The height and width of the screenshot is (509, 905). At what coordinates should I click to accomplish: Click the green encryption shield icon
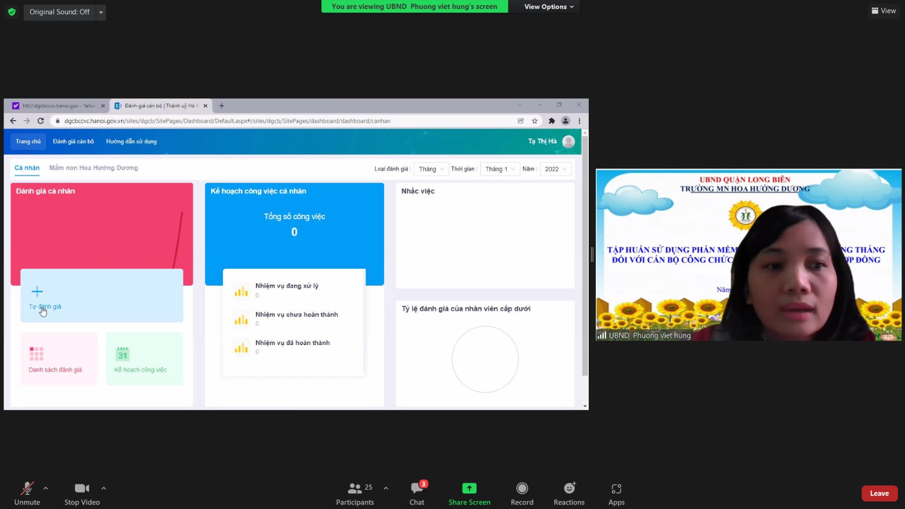[12, 12]
